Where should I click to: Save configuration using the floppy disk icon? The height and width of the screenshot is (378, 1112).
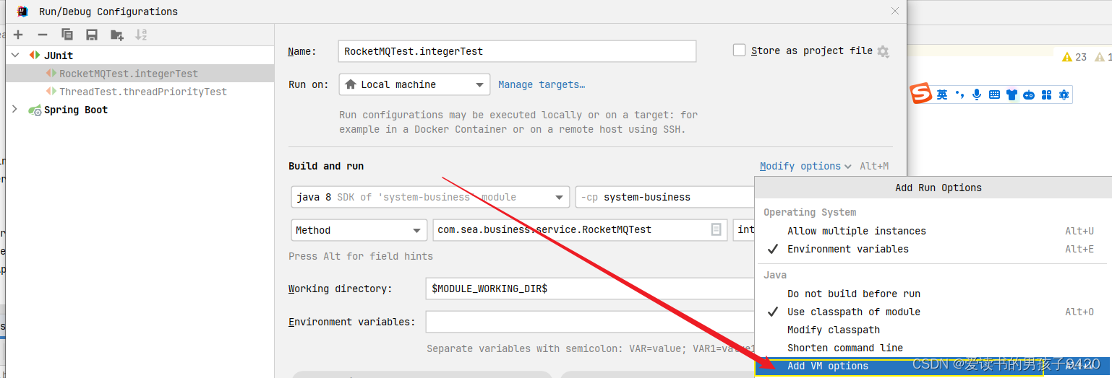(92, 35)
